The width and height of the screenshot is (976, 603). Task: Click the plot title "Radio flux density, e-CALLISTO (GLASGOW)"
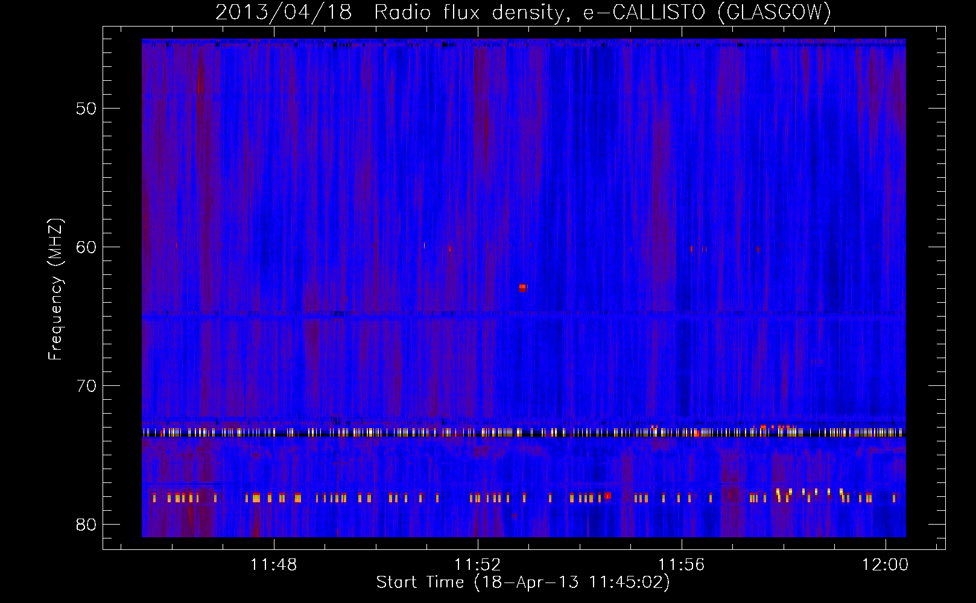tap(603, 12)
